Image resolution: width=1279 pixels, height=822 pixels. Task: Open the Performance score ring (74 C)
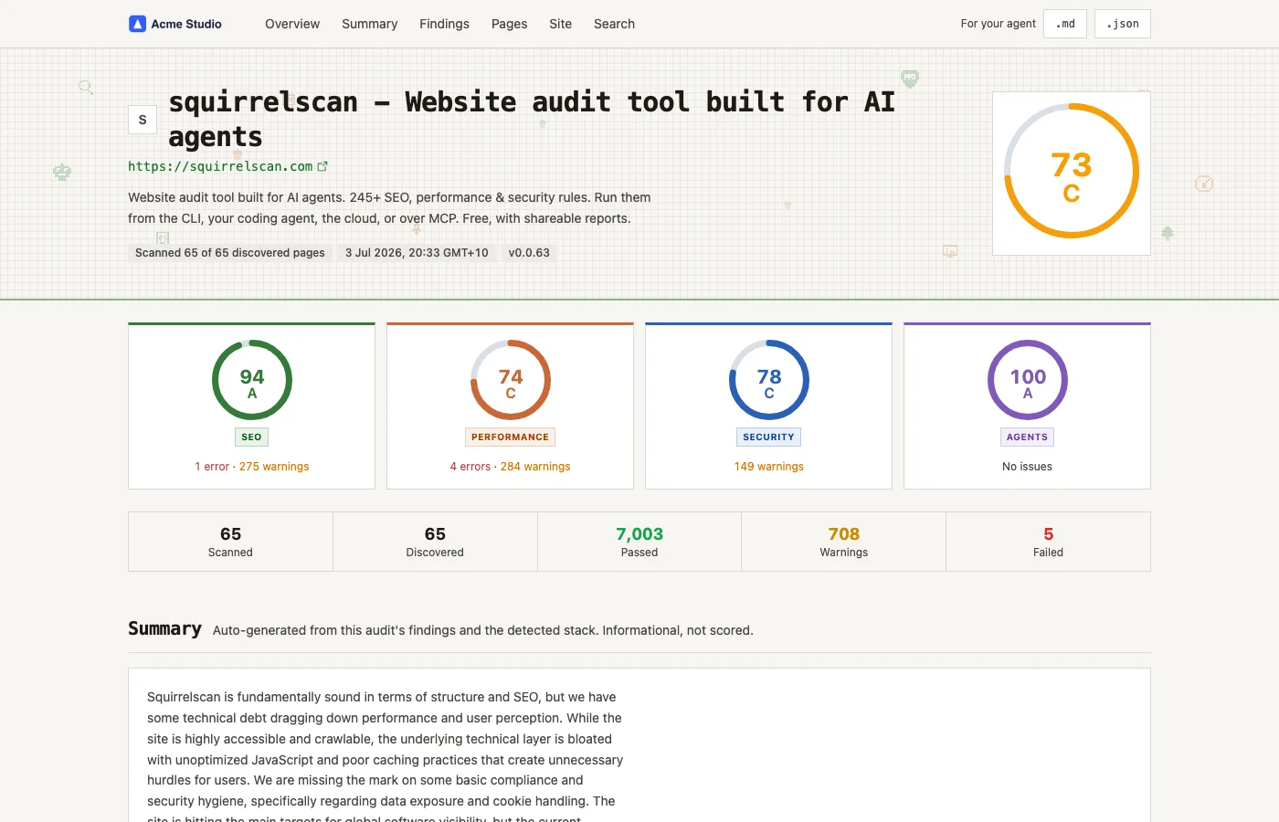[x=511, y=380]
